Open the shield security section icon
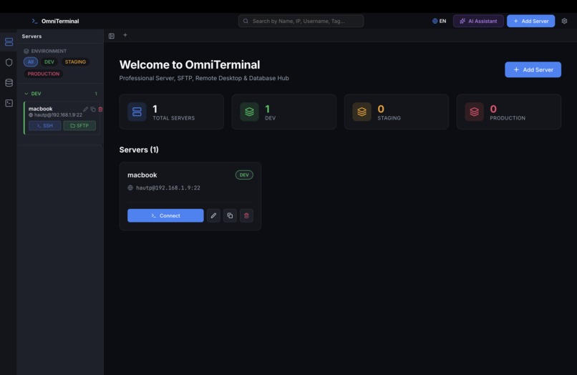 point(9,62)
